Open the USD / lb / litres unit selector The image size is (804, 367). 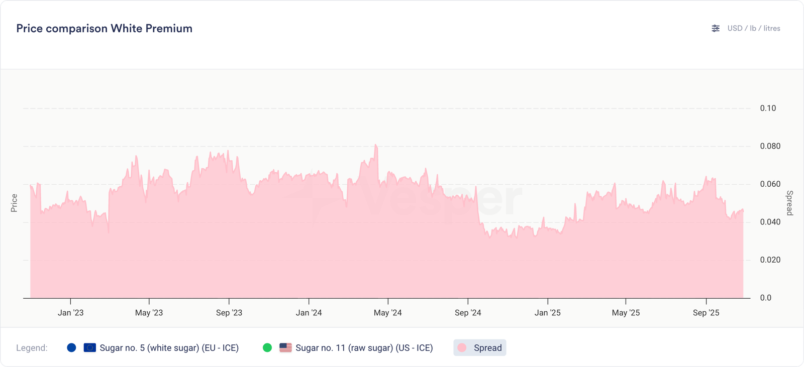754,29
